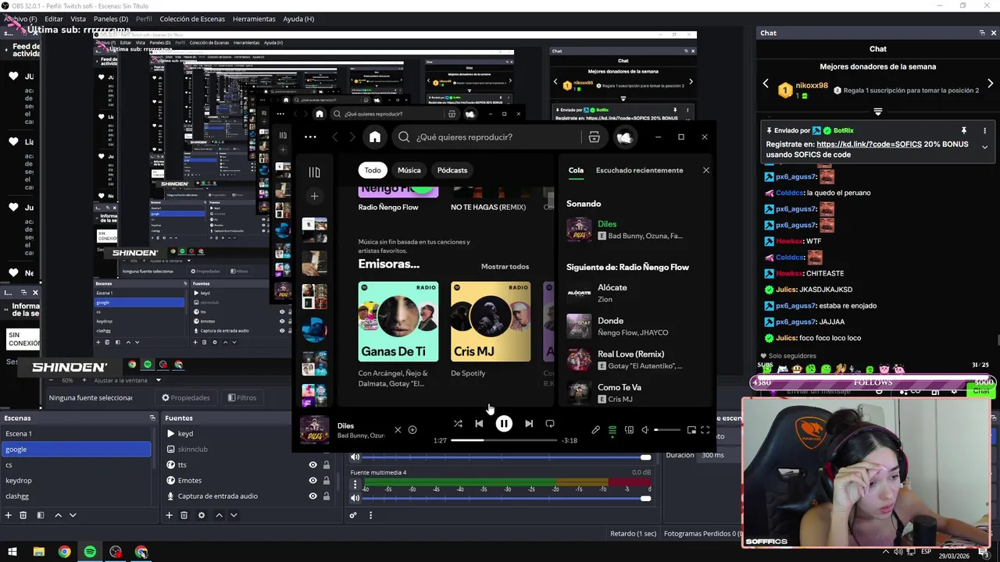This screenshot has height=562, width=1000.
Task: Skip to the previous track
Action: tap(479, 424)
